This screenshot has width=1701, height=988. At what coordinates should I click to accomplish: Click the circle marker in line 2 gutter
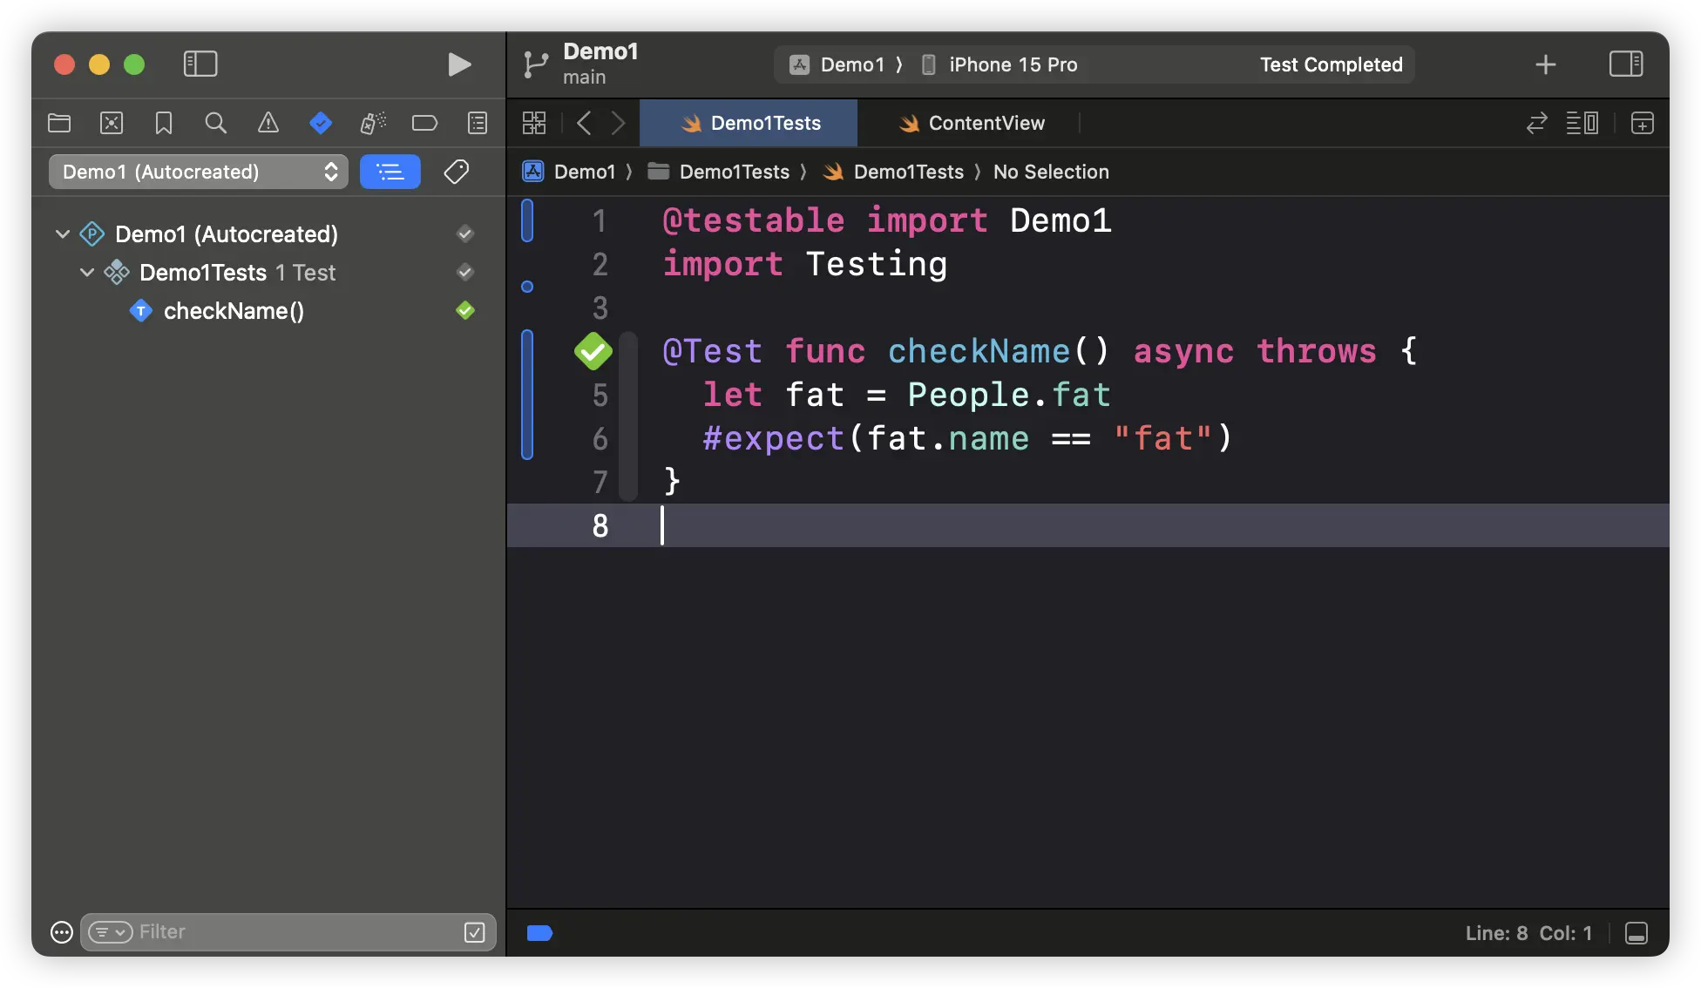click(527, 287)
